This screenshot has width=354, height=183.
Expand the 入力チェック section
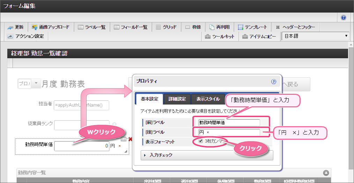207,155
